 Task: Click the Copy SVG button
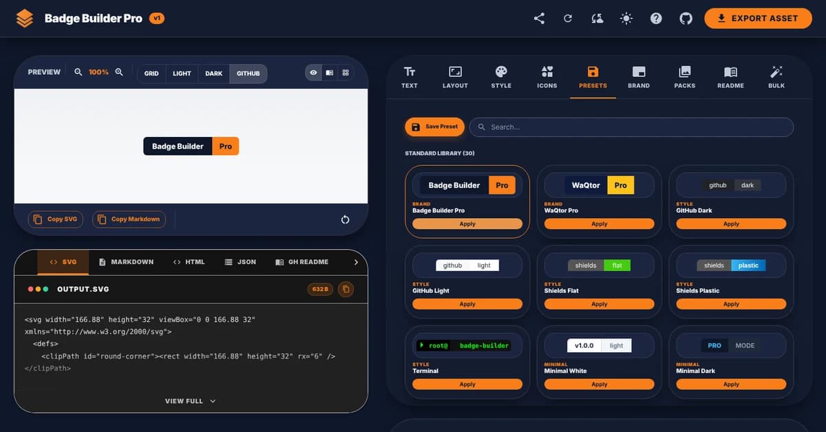[x=56, y=219]
